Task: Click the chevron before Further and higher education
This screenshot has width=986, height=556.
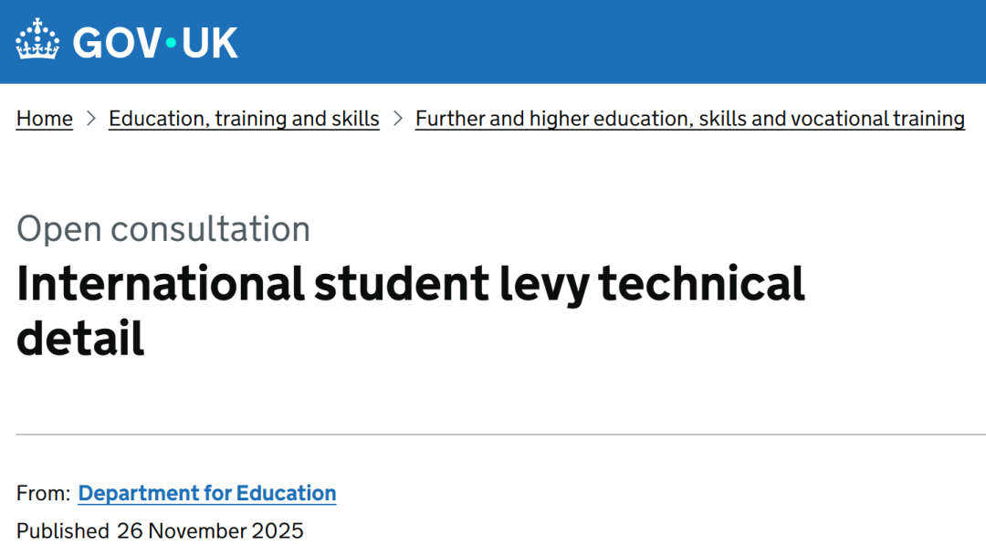Action: (x=398, y=119)
